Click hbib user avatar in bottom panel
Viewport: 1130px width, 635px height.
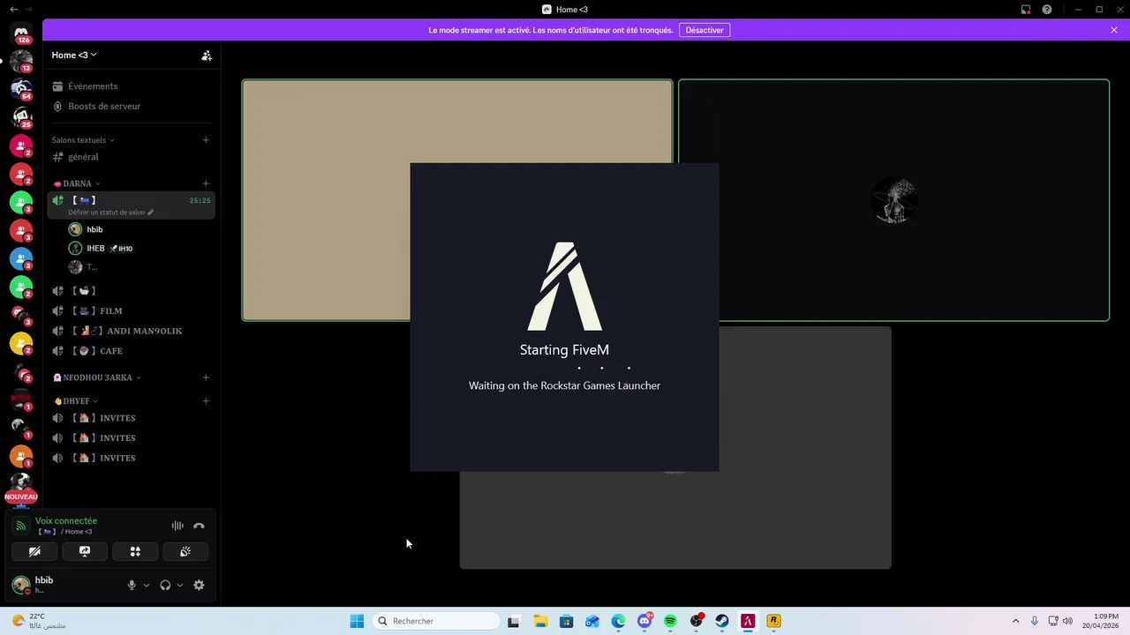point(20,584)
